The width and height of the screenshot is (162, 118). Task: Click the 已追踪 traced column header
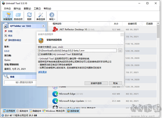click(x=149, y=24)
